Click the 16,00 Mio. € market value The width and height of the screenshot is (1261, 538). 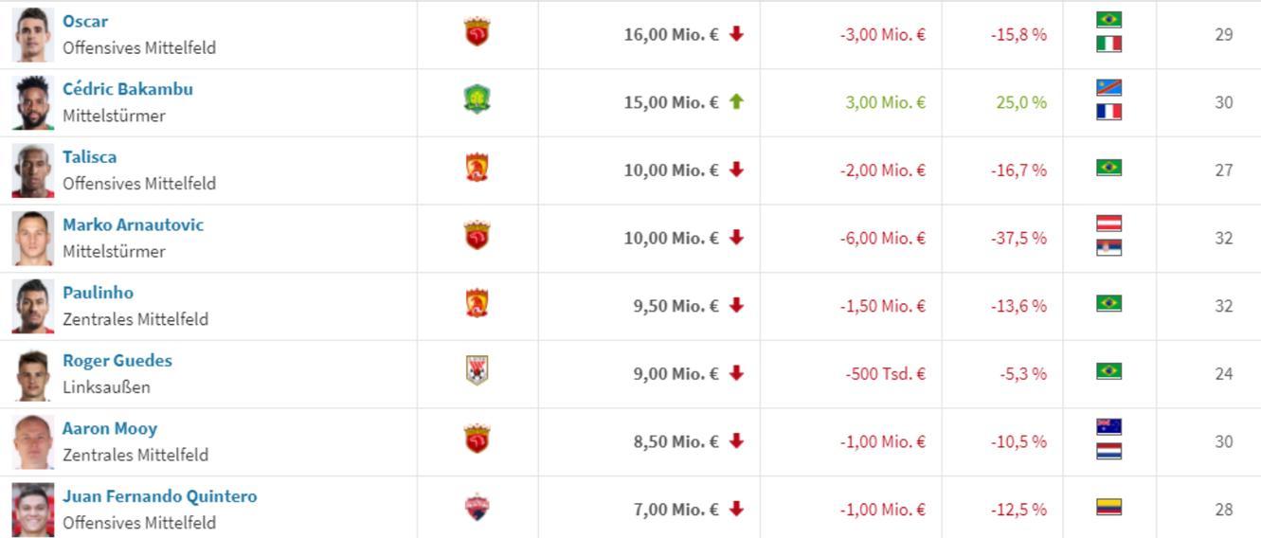coord(671,34)
